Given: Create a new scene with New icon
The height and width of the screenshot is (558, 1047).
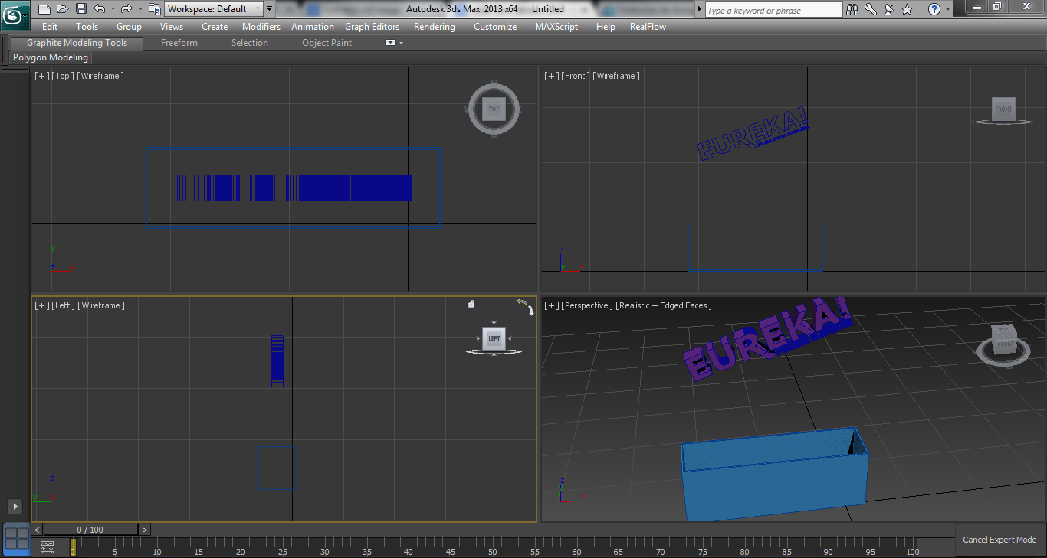Looking at the screenshot, I should tap(44, 9).
